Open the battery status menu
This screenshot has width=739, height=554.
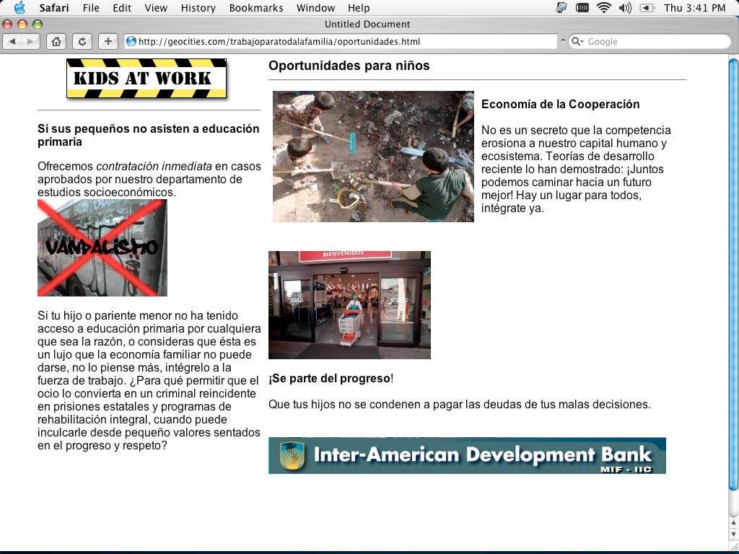tap(647, 7)
